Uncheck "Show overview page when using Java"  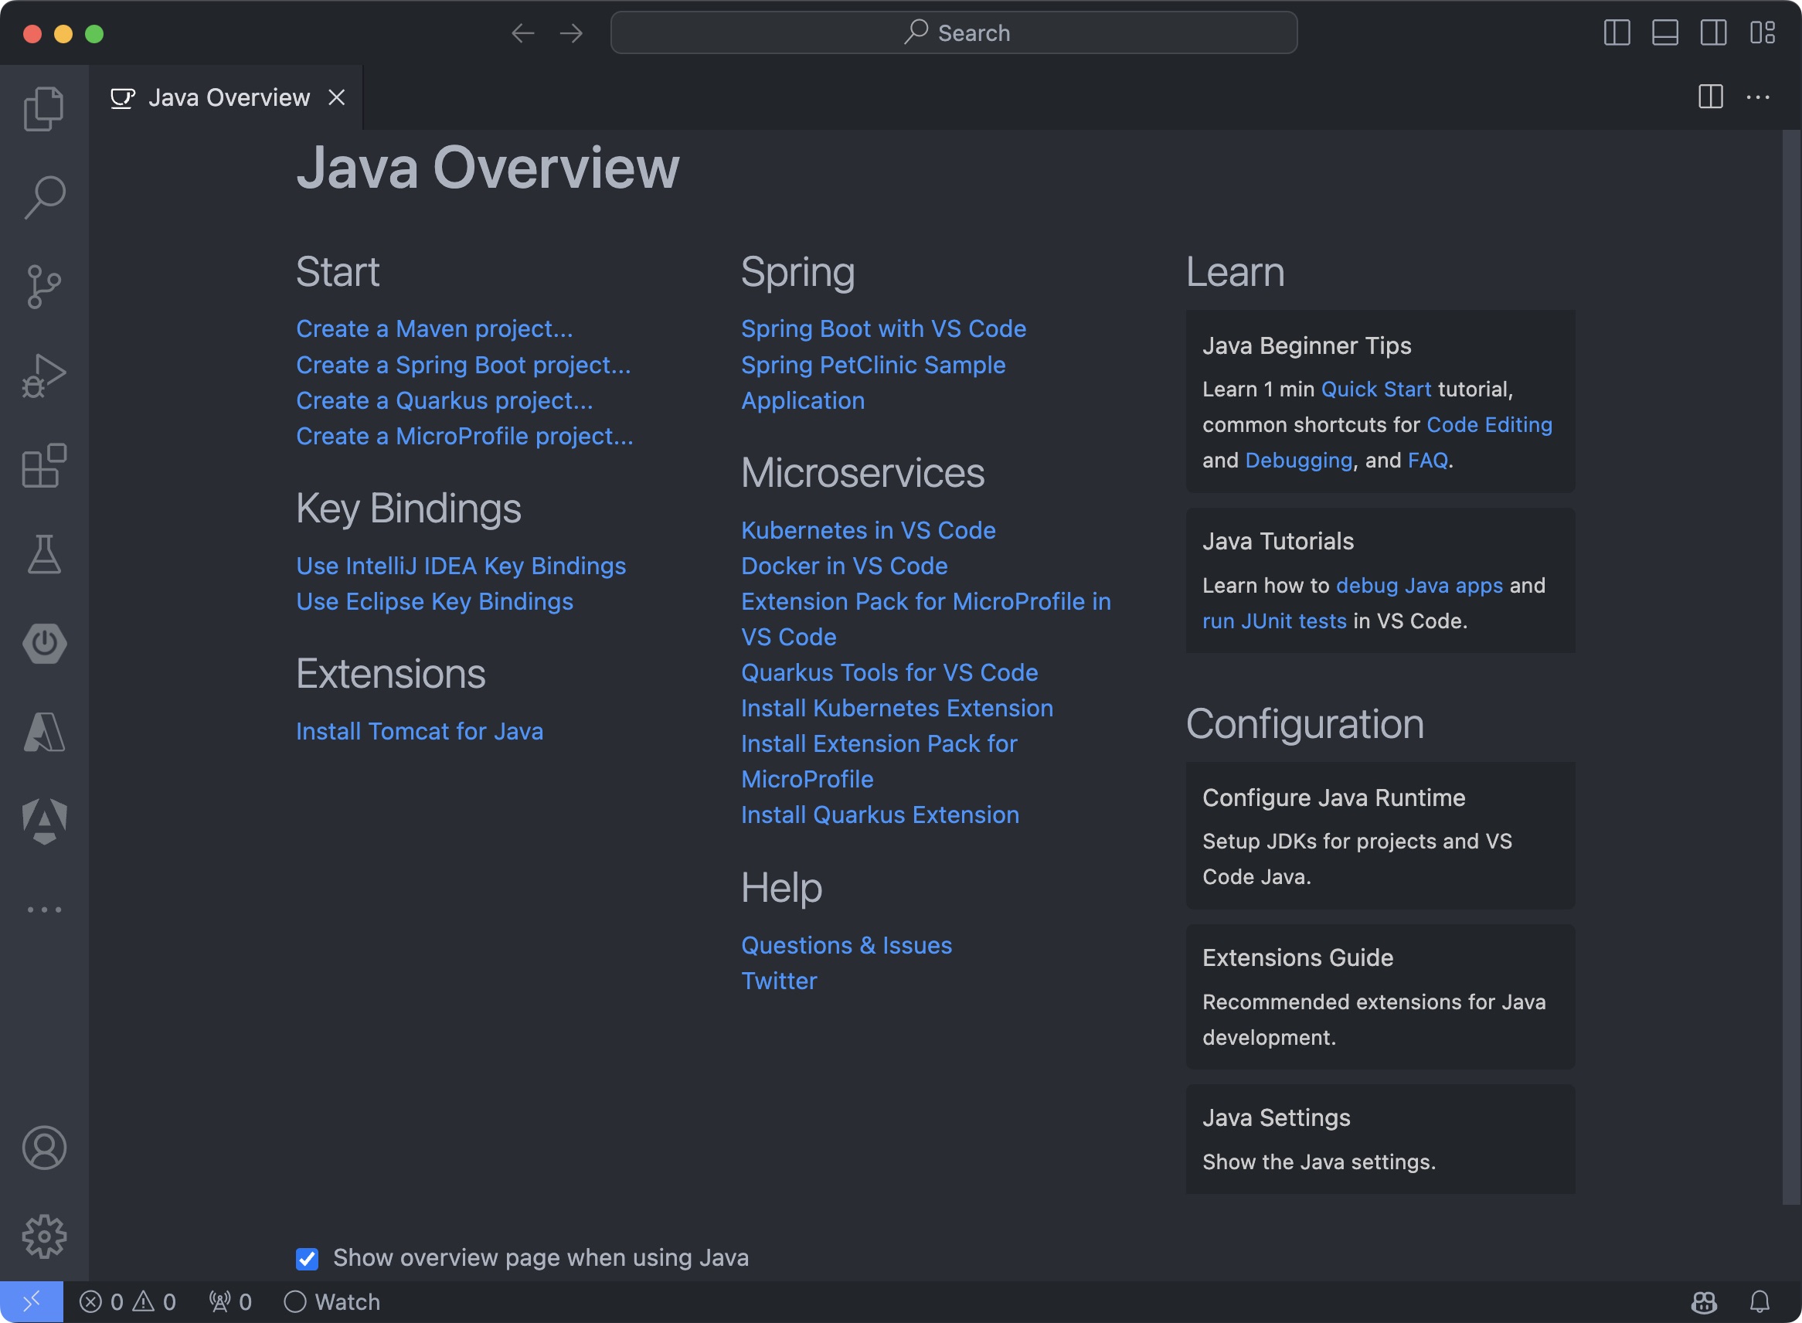(306, 1257)
